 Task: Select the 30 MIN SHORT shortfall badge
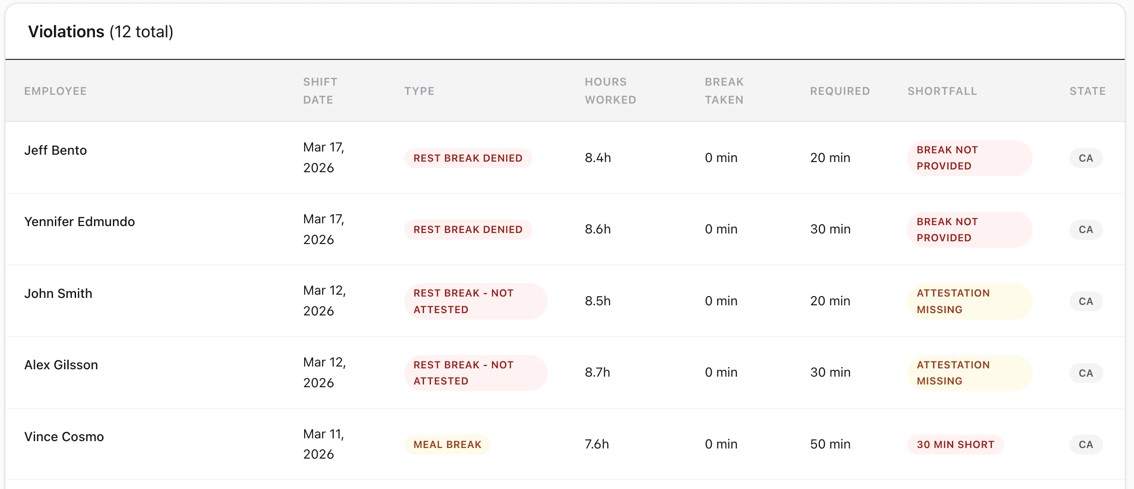(955, 444)
